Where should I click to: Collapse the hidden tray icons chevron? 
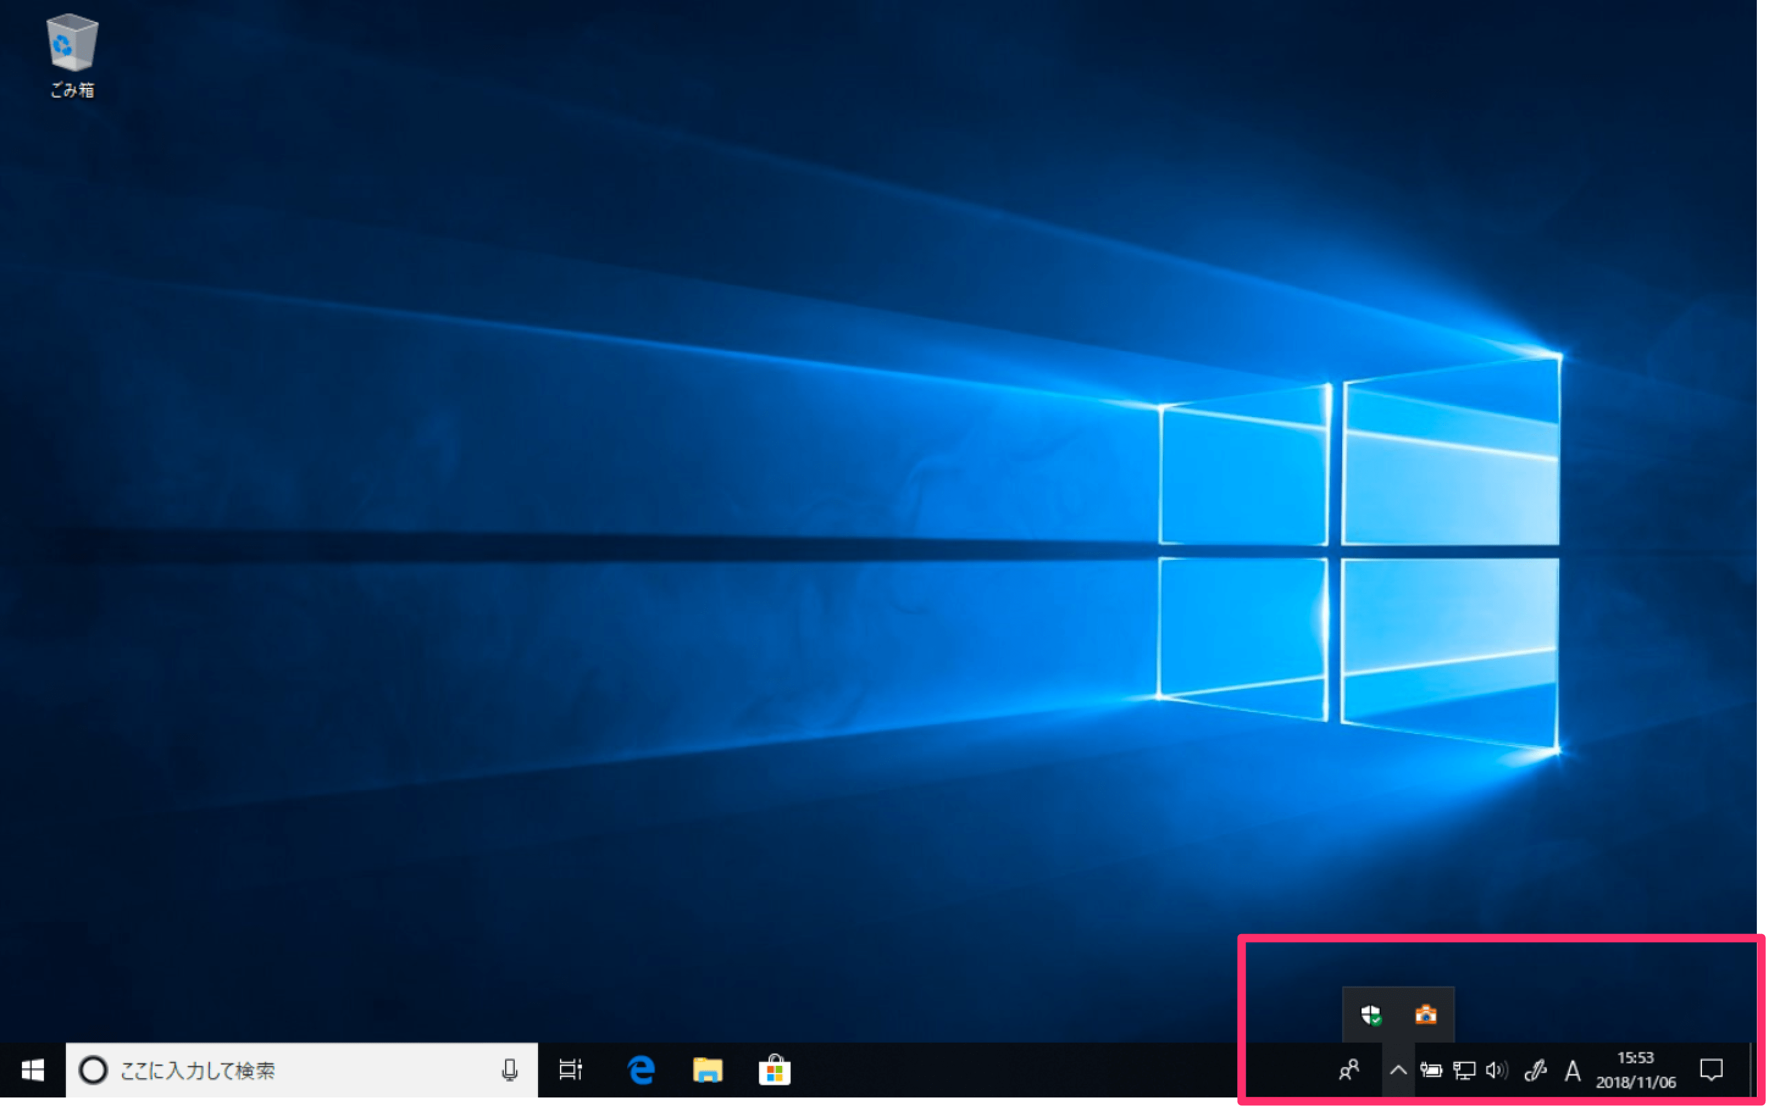(1398, 1071)
